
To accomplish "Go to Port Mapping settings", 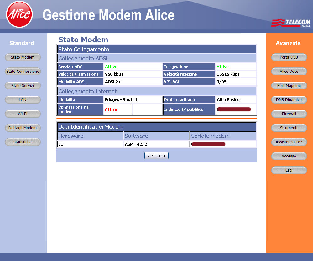I will click(289, 86).
